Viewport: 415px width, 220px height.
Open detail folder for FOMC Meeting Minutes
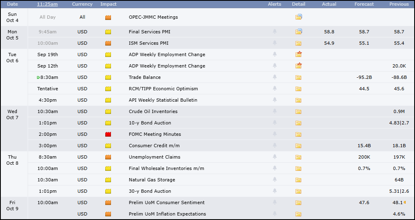point(298,134)
